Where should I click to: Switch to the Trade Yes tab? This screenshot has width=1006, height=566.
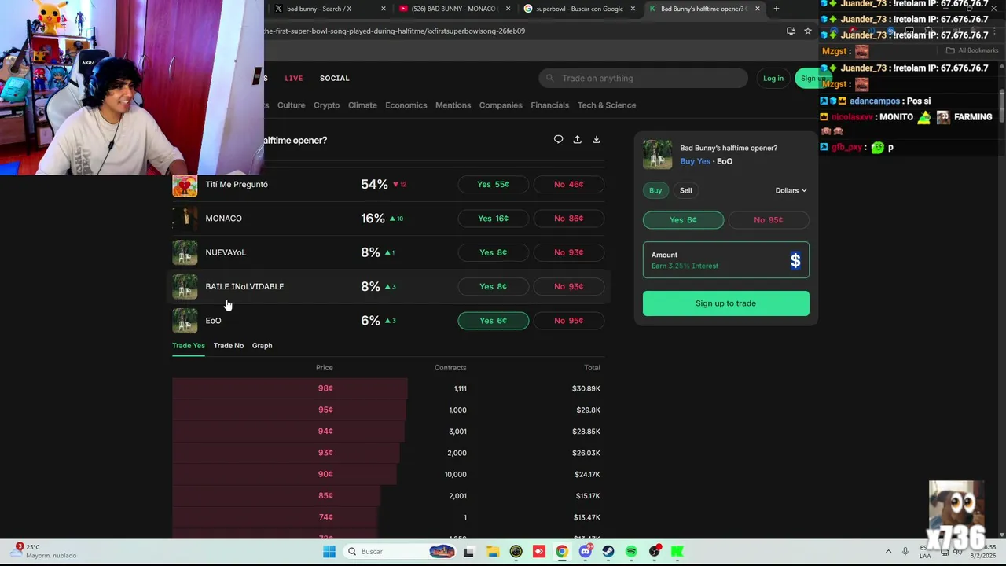189,346
